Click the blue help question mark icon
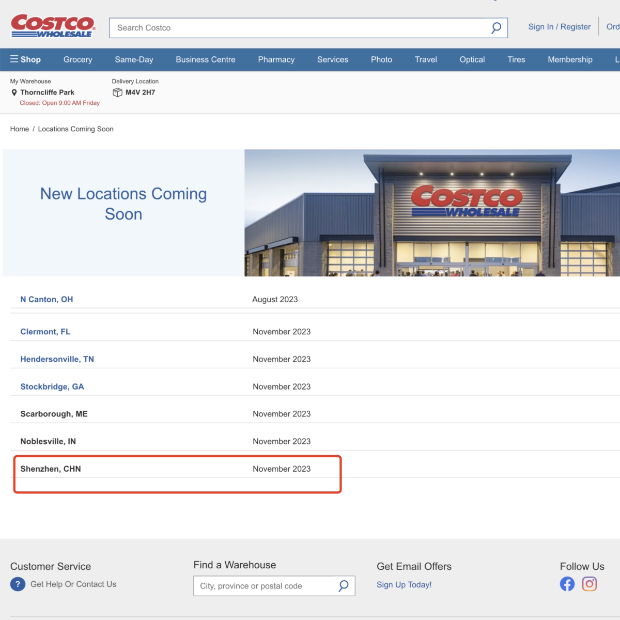Image resolution: width=620 pixels, height=620 pixels. tap(18, 584)
